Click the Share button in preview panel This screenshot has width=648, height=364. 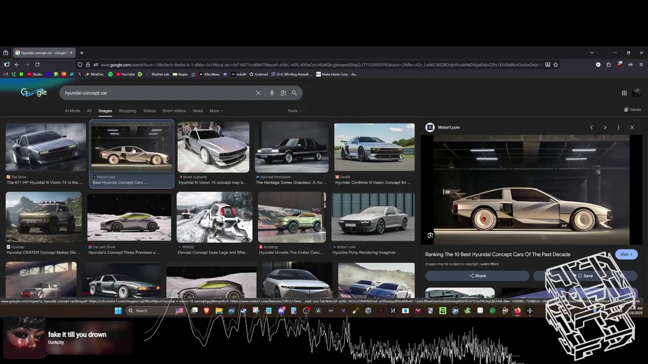click(x=477, y=276)
